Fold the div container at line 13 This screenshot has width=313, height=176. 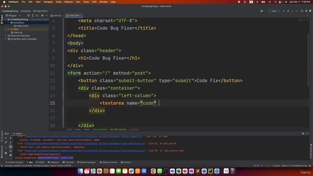click(x=66, y=88)
